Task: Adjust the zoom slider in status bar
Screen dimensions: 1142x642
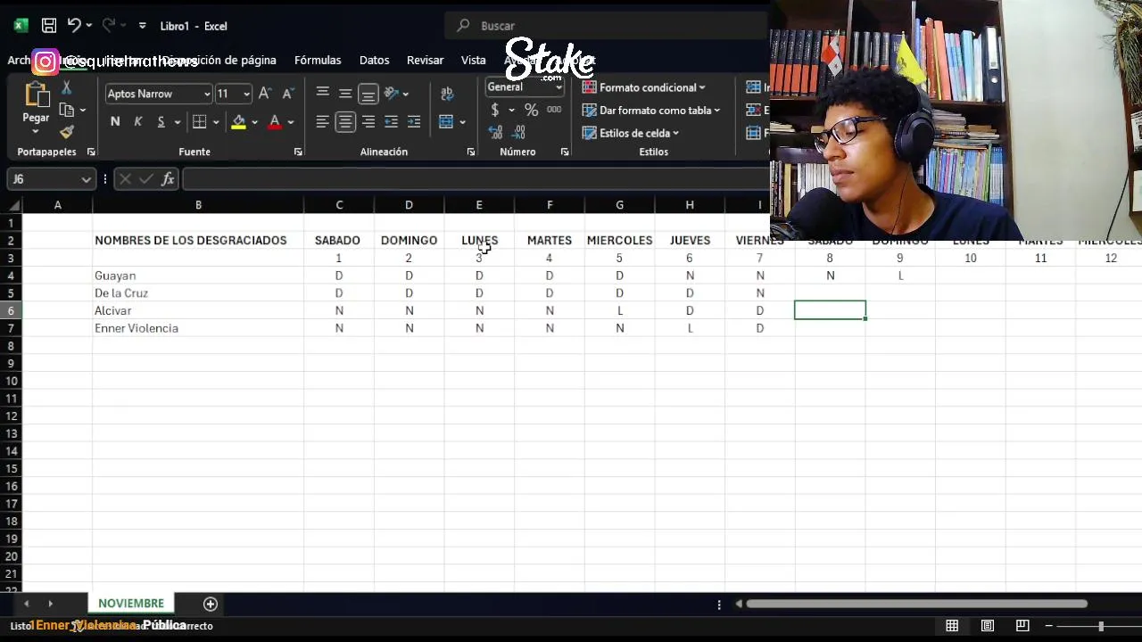Action: coord(1101,626)
